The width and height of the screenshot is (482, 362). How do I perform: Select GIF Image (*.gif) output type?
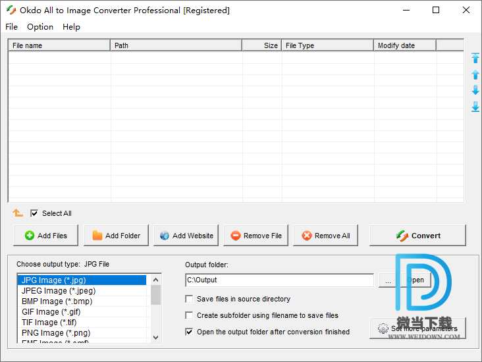click(x=82, y=311)
